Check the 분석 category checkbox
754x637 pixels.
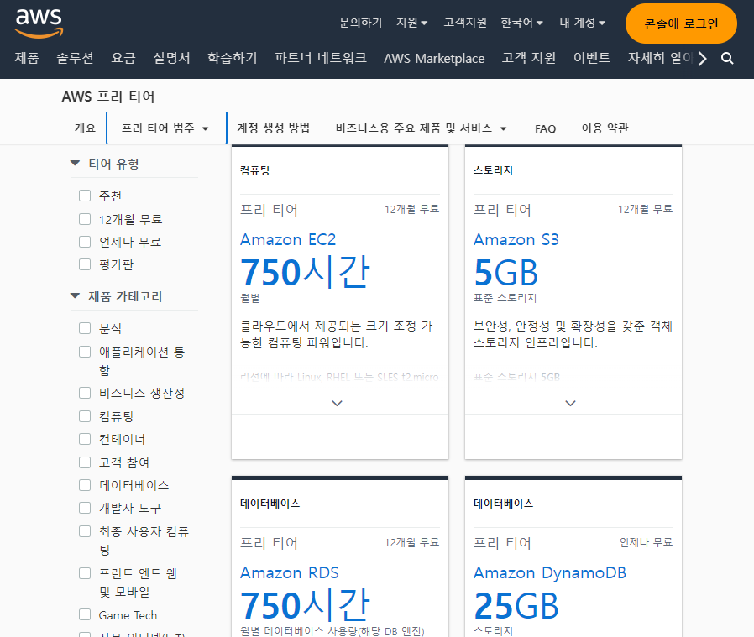(85, 328)
